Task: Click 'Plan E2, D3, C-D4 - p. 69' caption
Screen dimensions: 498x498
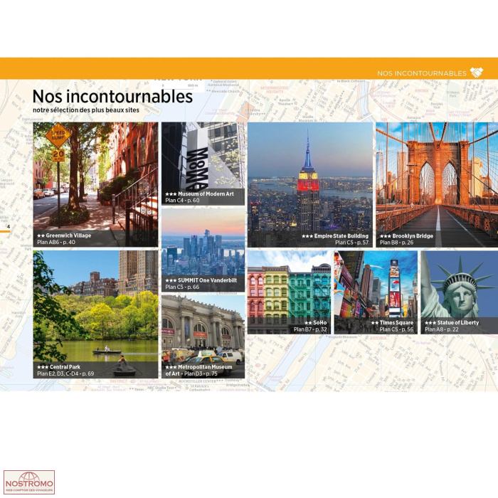Action: (x=65, y=373)
